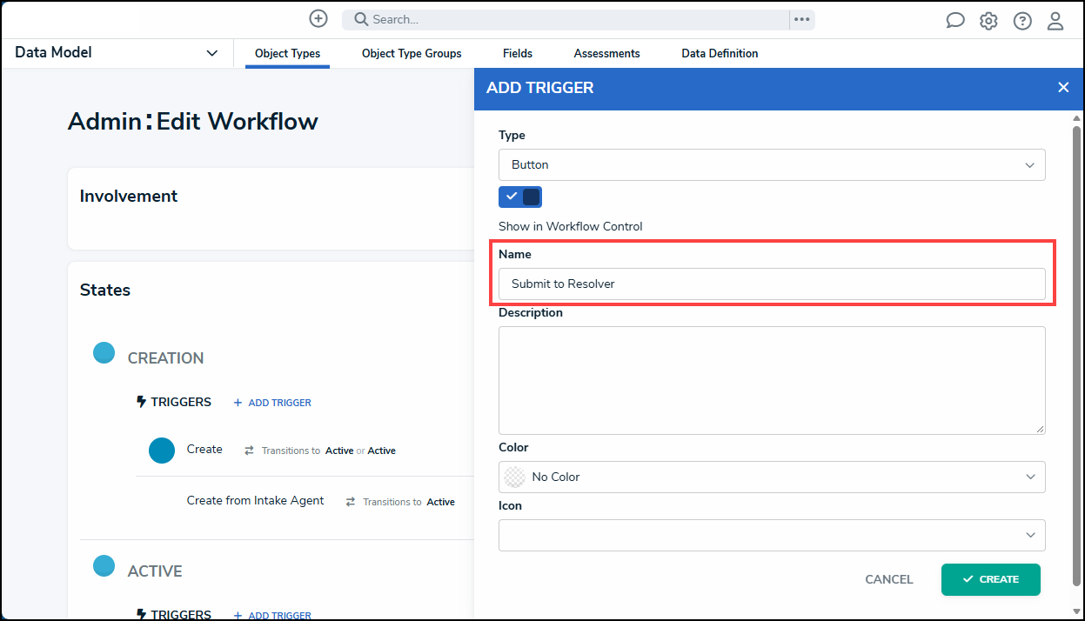Screen dimensions: 1085x621
Task: Click the top search bar
Action: point(566,19)
